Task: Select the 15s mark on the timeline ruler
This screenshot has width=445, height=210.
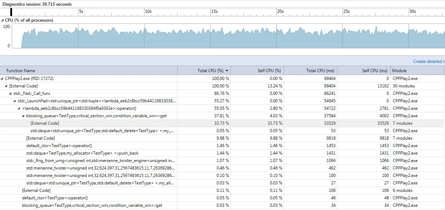Action: point(214,11)
